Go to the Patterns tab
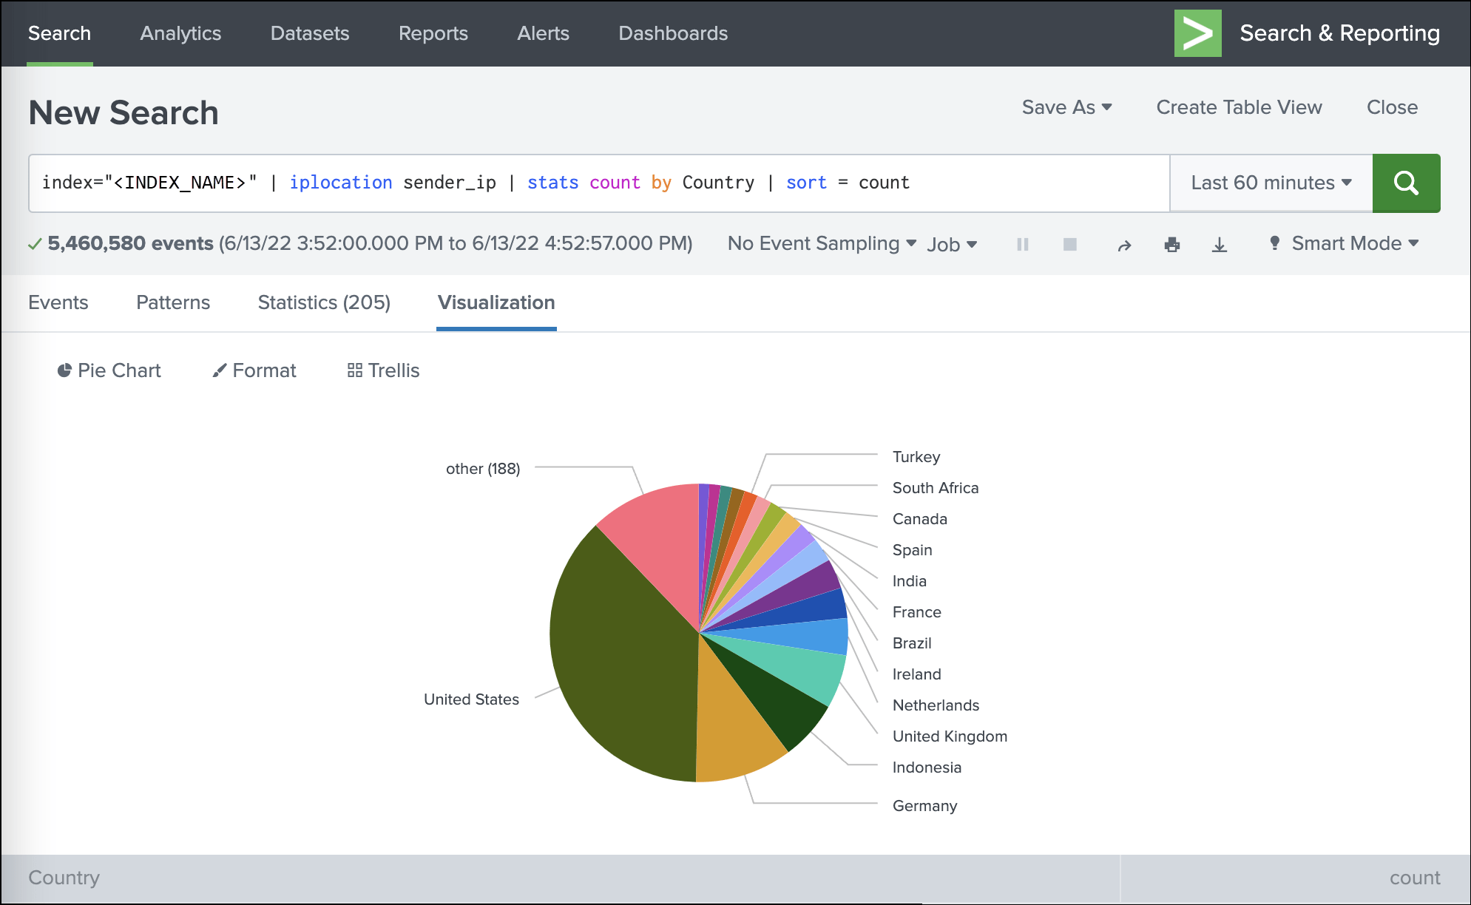This screenshot has width=1471, height=905. (172, 302)
